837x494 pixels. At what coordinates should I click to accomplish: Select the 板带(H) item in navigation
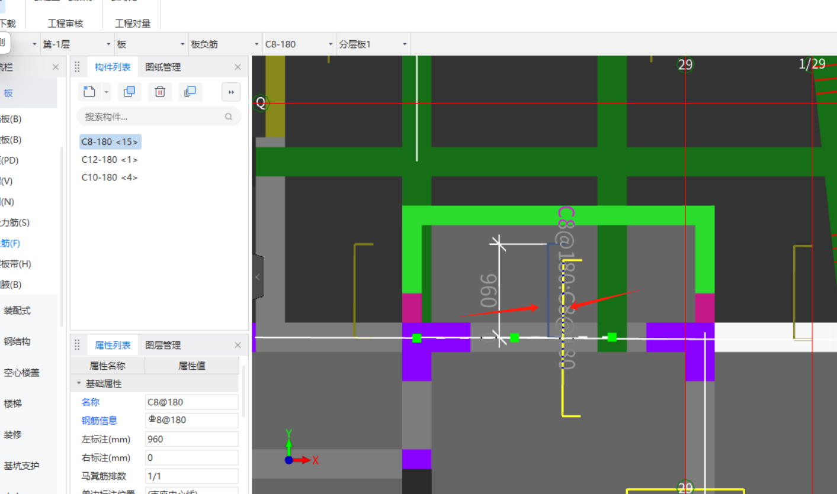coord(15,264)
